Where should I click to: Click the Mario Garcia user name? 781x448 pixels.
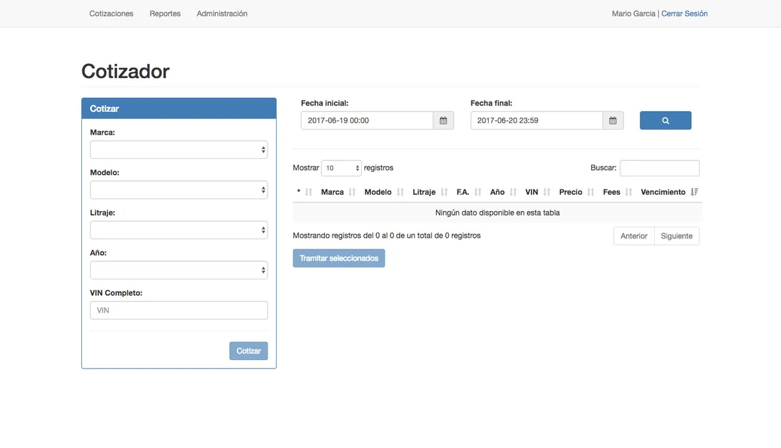coord(633,14)
